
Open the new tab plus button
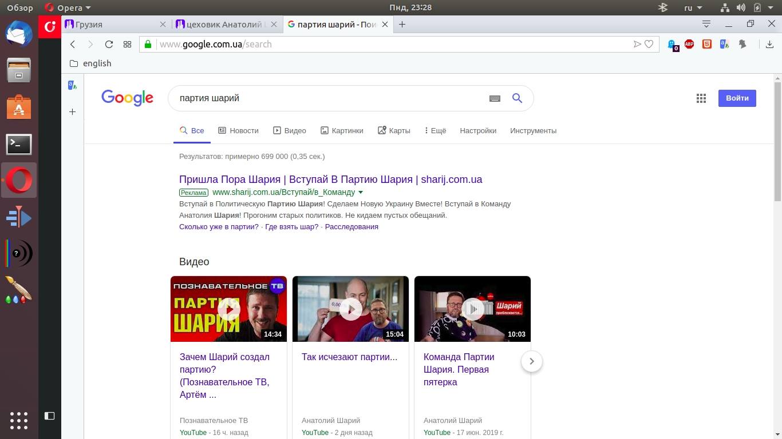point(402,24)
